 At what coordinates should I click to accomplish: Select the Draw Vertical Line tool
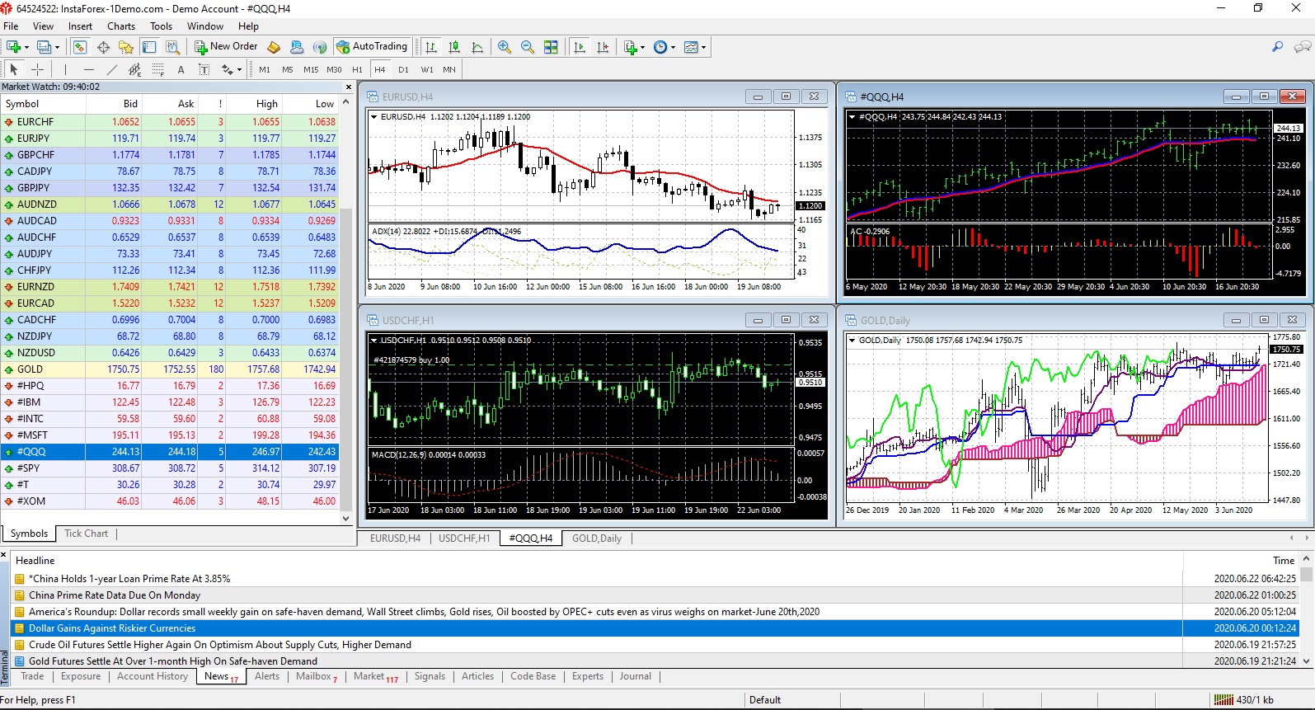[65, 69]
